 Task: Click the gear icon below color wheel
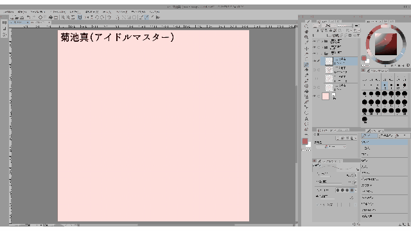[408, 65]
